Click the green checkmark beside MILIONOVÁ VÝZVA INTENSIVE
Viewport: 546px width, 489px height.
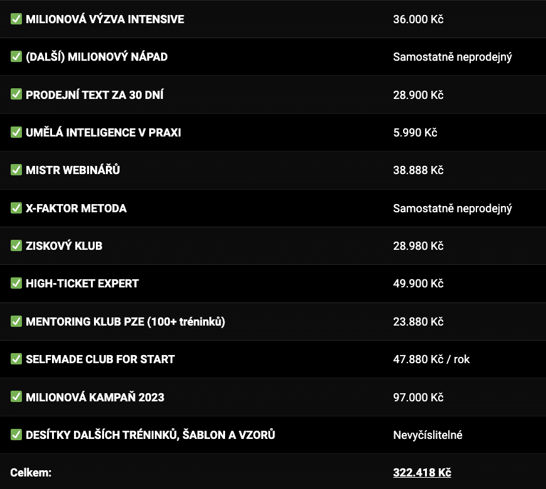click(x=16, y=19)
